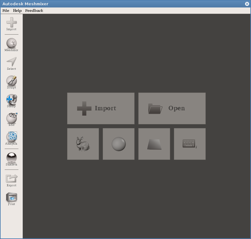Close the Autodesk Meshmixer window
This screenshot has width=251, height=239.
[247, 4]
